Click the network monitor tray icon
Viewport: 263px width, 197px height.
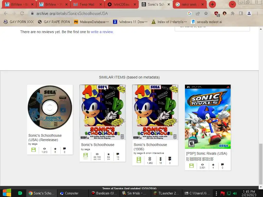[x=229, y=193]
